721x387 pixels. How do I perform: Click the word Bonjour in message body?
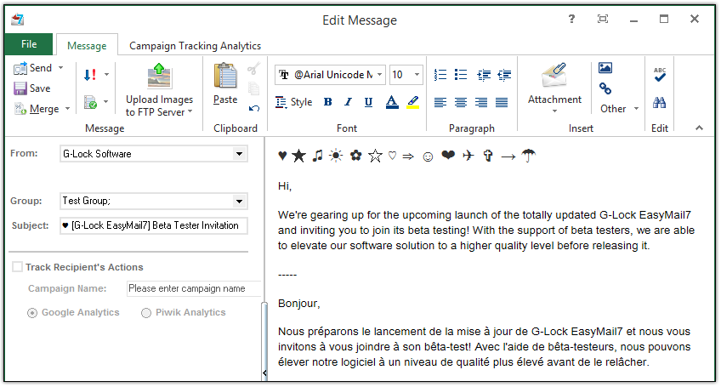298,304
